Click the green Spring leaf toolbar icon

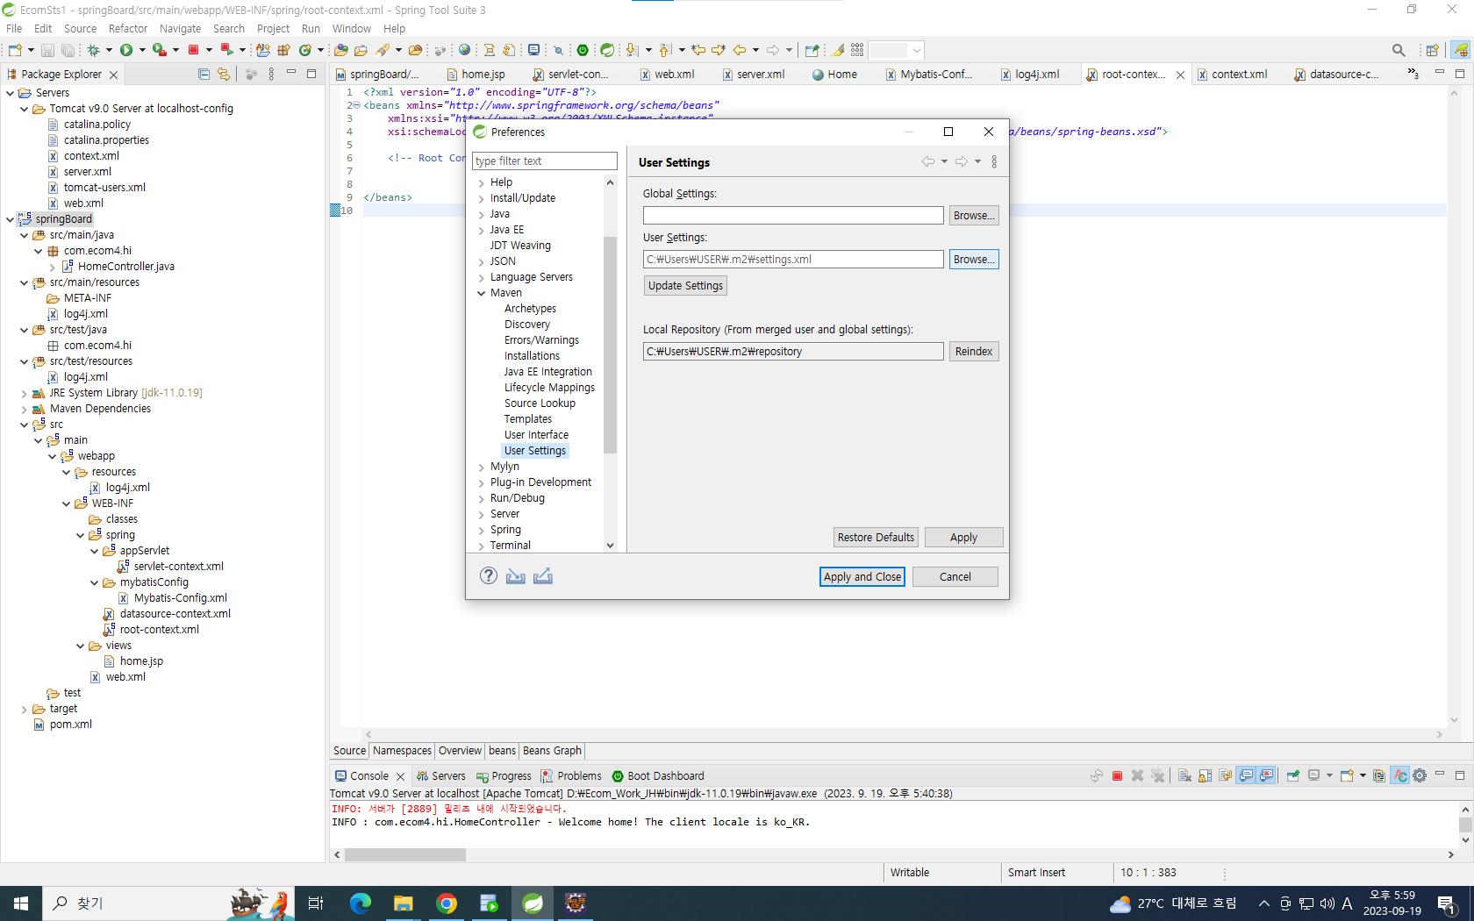607,50
